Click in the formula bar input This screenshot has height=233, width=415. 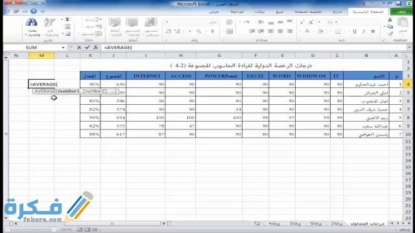(254, 47)
